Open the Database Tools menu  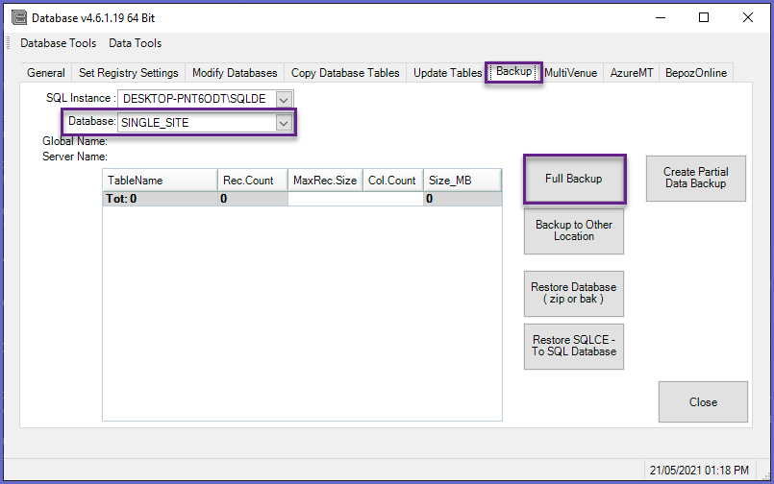tap(59, 43)
